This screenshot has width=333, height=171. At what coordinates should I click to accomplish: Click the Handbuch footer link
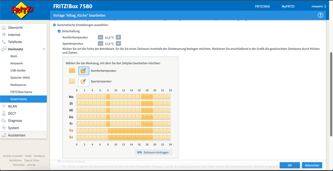pyautogui.click(x=39, y=156)
